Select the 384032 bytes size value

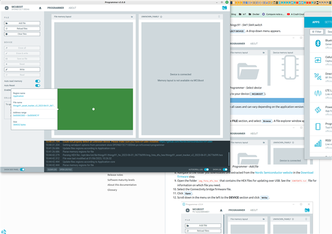pyautogui.click(x=20, y=125)
